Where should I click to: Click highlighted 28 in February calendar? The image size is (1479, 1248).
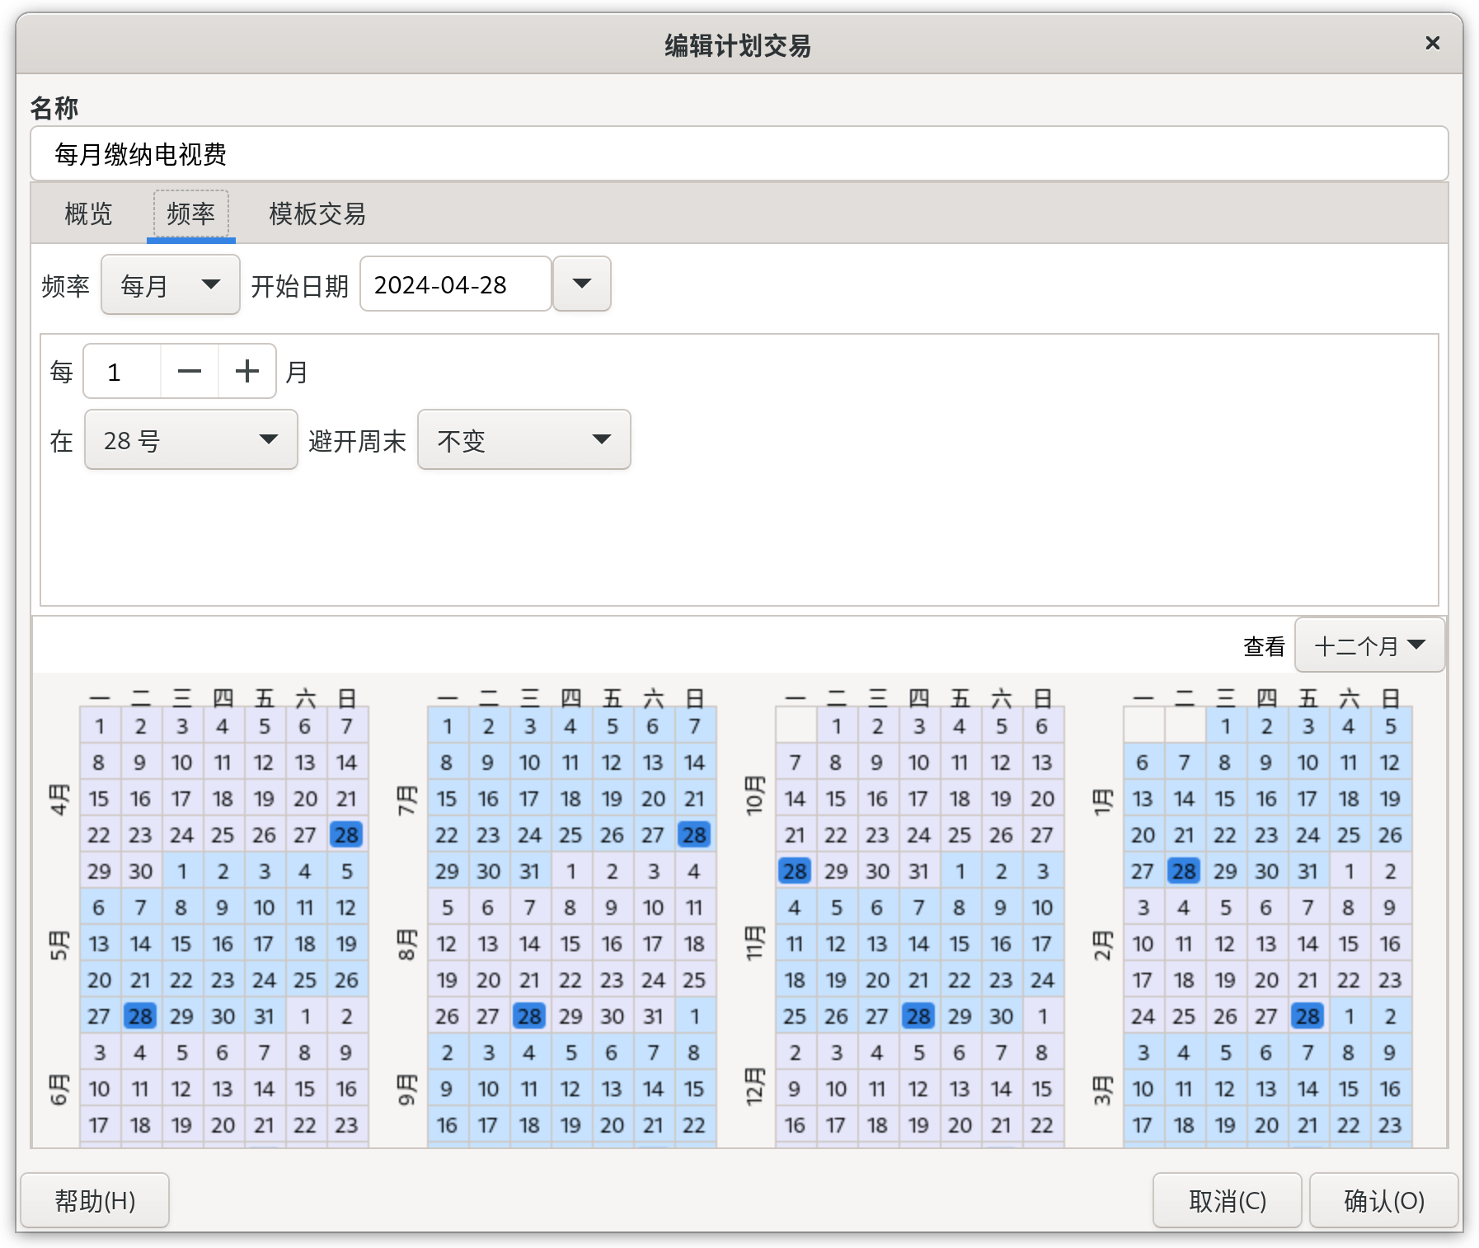tap(1308, 1016)
